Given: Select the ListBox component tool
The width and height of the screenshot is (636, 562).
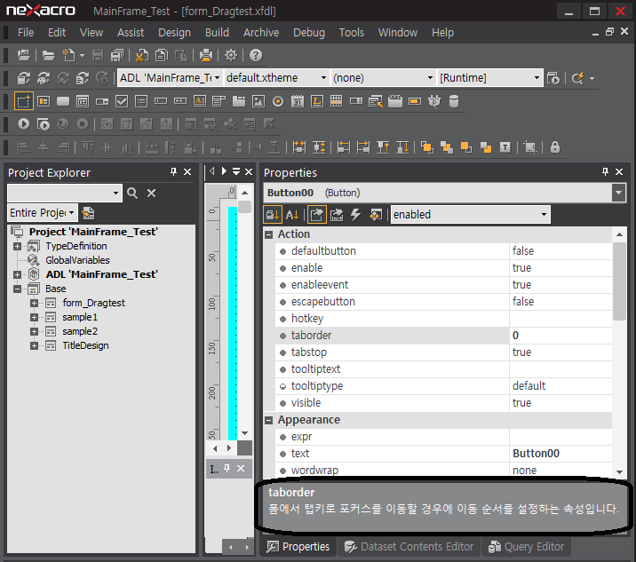Looking at the screenshot, I should click(x=141, y=101).
